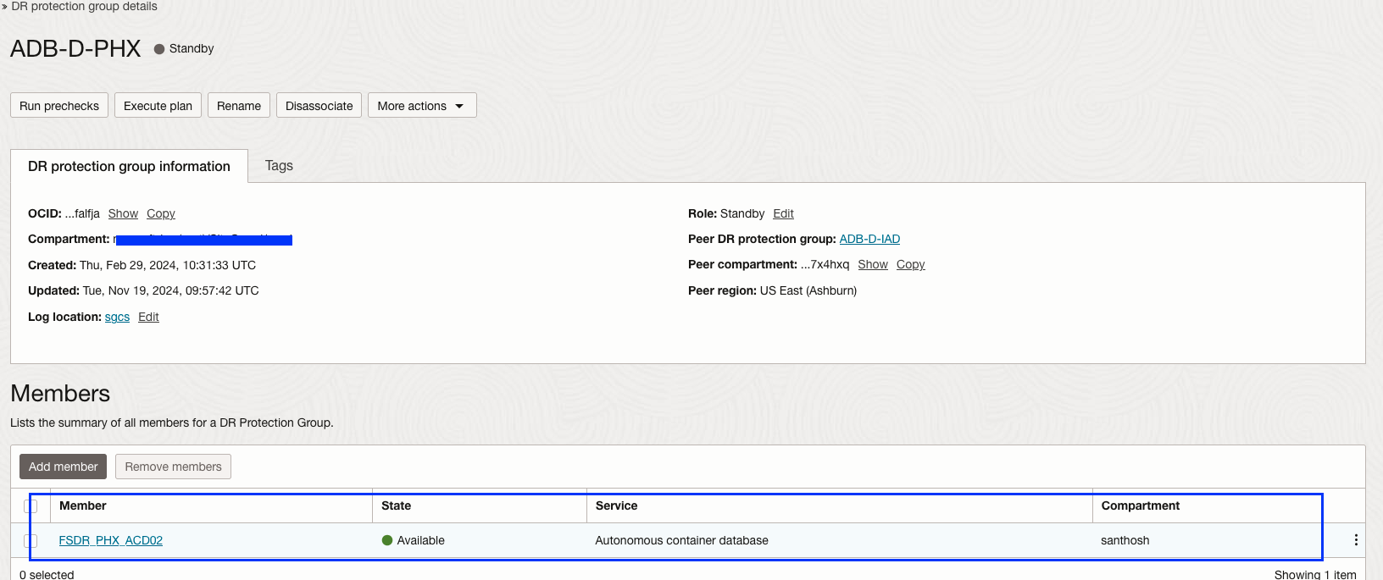Click the Remove members button

[x=173, y=467]
